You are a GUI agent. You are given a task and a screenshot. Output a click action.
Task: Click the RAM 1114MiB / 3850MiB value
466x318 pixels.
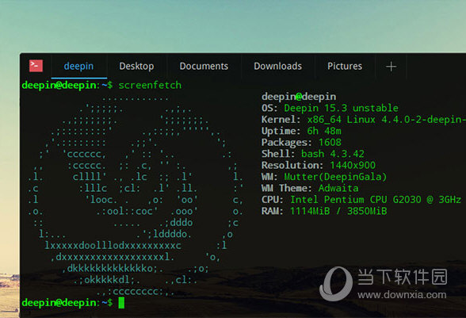(338, 211)
